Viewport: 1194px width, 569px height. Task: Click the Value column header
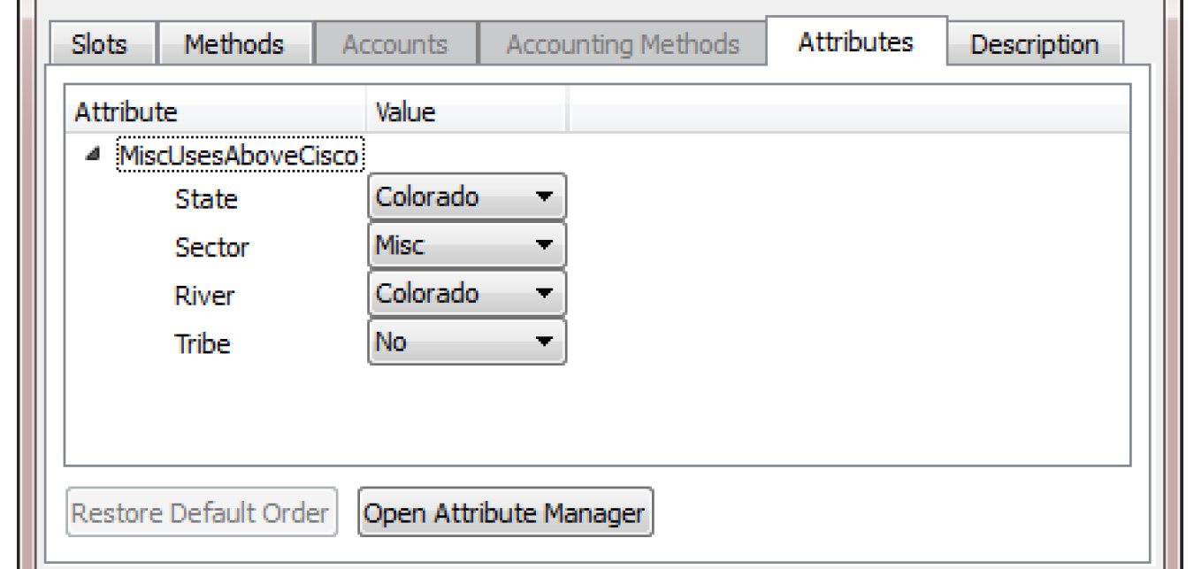tap(406, 112)
